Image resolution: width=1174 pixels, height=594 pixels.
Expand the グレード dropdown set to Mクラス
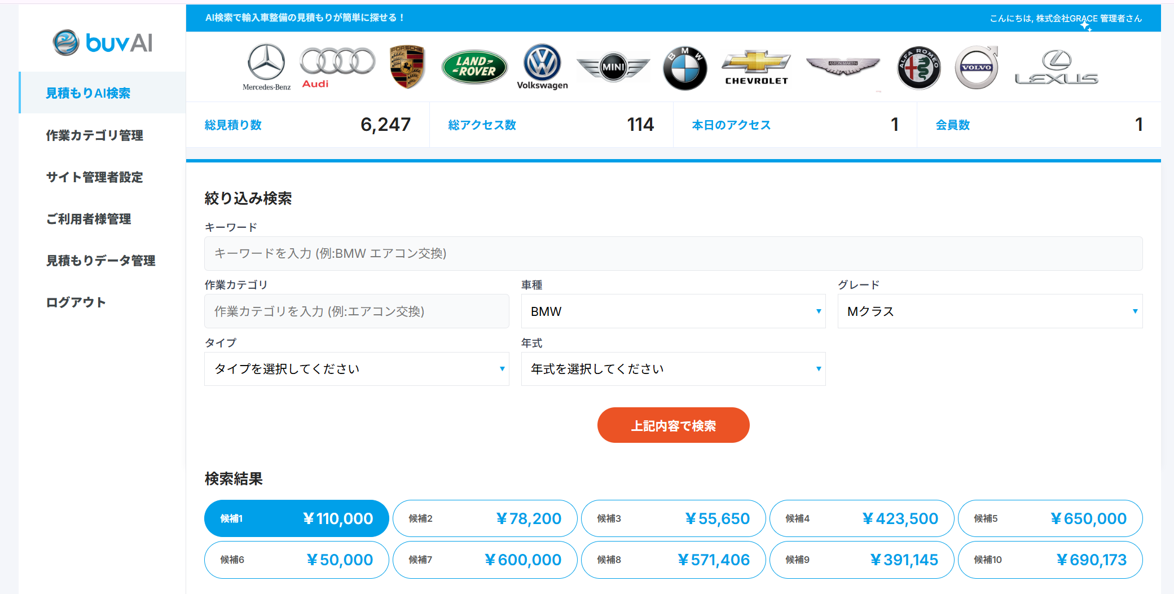pos(990,311)
